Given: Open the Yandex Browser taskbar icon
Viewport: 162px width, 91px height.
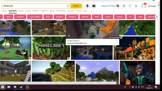Looking at the screenshot, I should coord(3,87).
